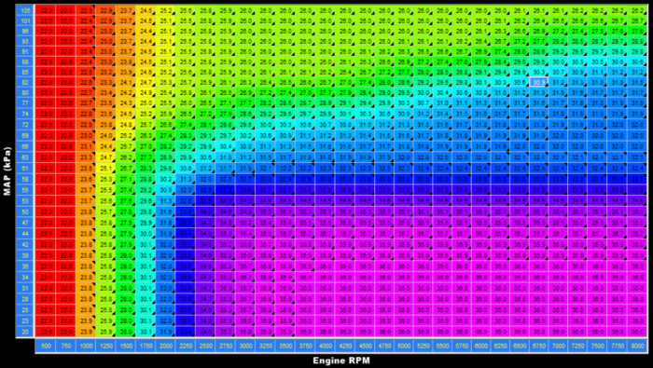Select the 82 kPa row header
The width and height of the screenshot is (653, 368).
26,82
